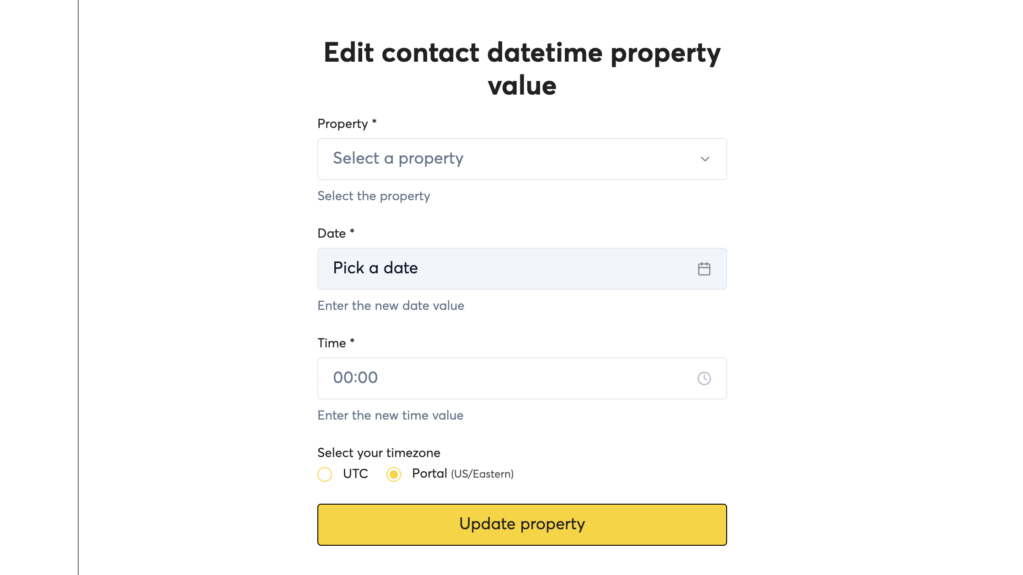The image size is (1023, 575).
Task: Click the chevron on the property selector
Action: point(705,160)
